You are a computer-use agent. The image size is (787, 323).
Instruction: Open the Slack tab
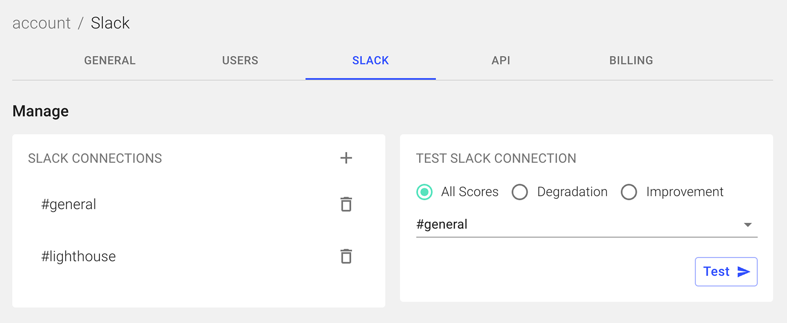click(x=370, y=60)
